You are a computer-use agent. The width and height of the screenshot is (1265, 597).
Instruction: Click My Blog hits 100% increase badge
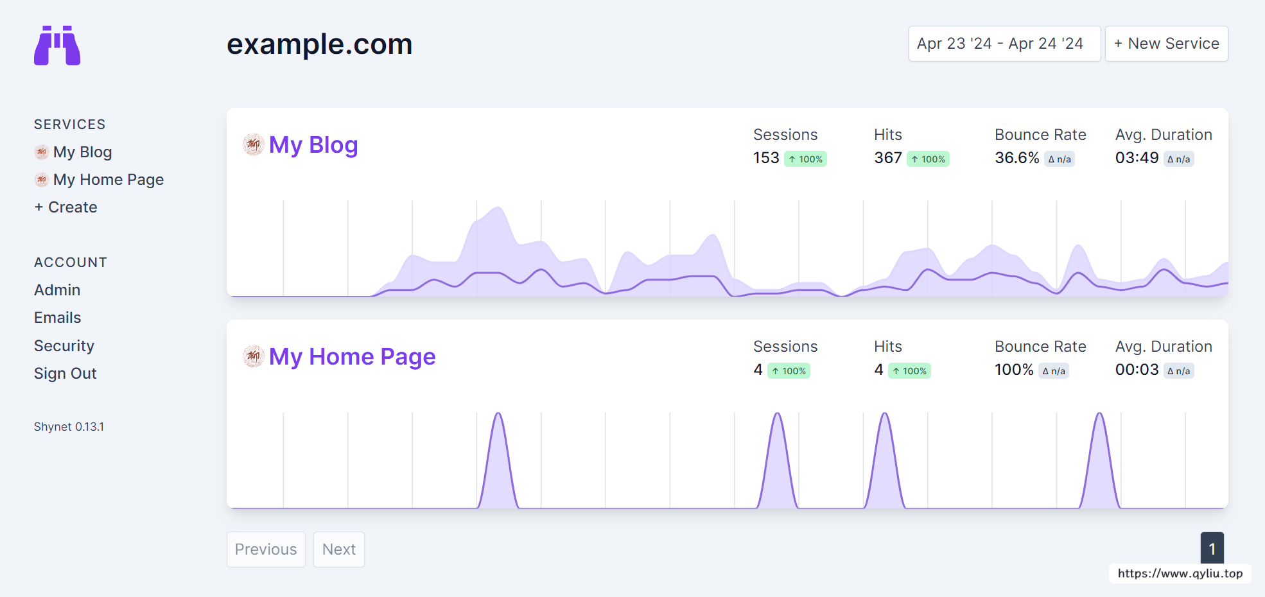928,159
